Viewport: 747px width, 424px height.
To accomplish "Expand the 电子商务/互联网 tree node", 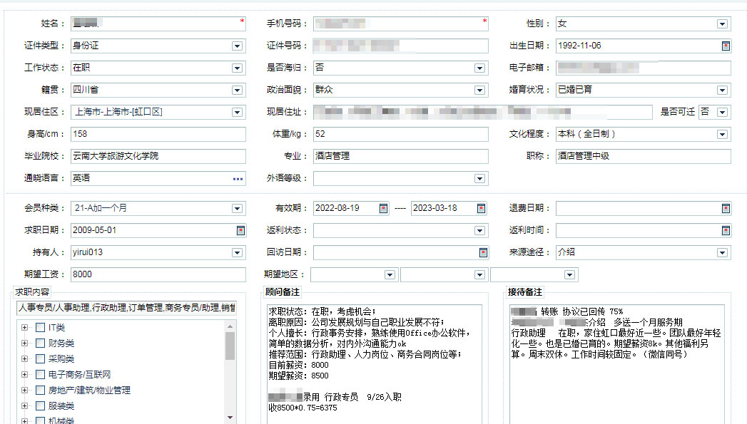I will pos(24,375).
